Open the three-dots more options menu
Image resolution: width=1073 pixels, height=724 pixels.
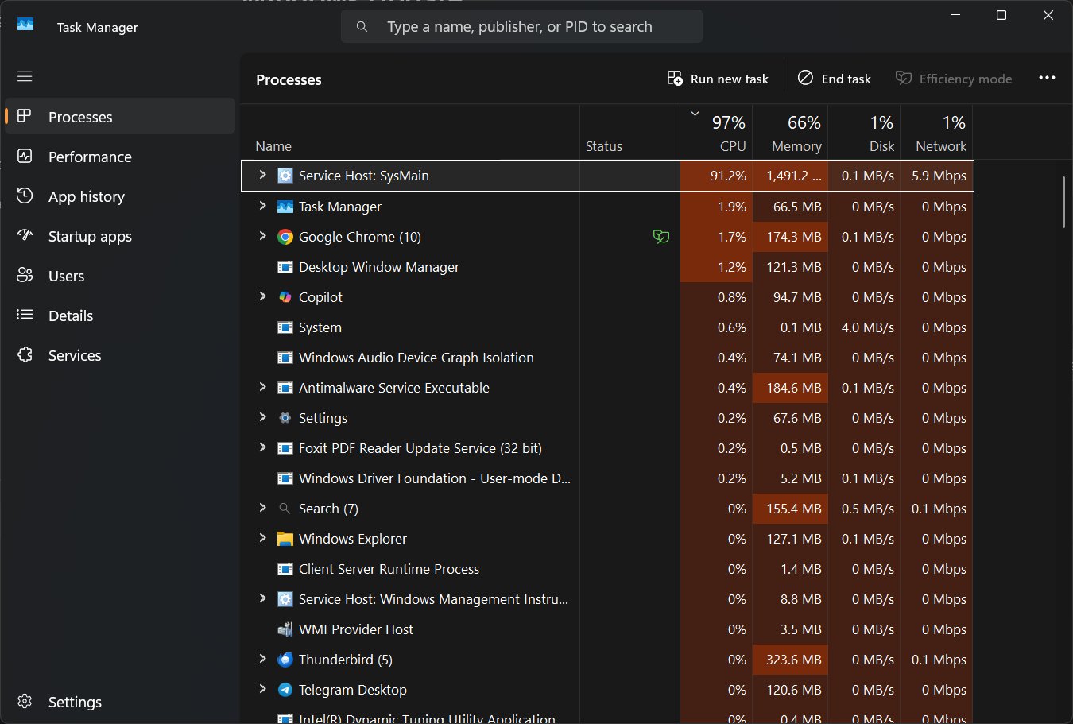(1047, 78)
